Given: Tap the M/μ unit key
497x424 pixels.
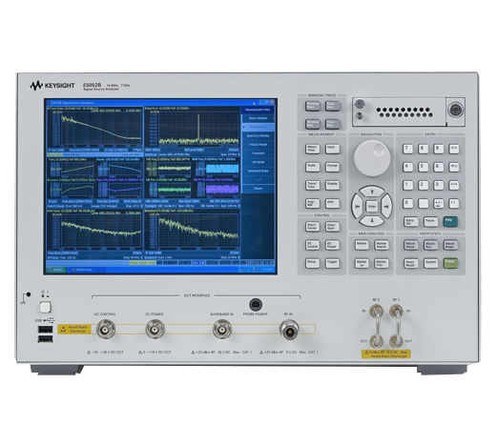Looking at the screenshot, I should pos(454,167).
